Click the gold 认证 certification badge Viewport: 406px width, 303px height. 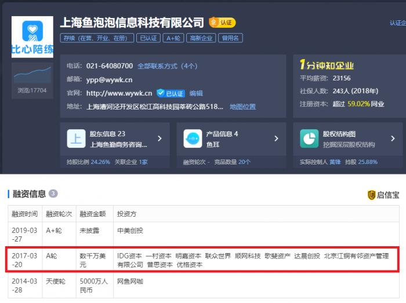[222, 23]
